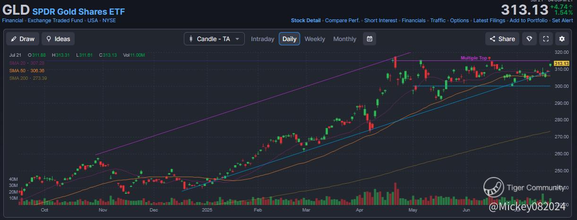The width and height of the screenshot is (577, 220).
Task: Open the Draw tools
Action: point(22,39)
